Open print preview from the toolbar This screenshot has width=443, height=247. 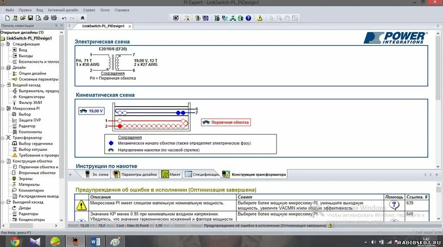[38, 18]
